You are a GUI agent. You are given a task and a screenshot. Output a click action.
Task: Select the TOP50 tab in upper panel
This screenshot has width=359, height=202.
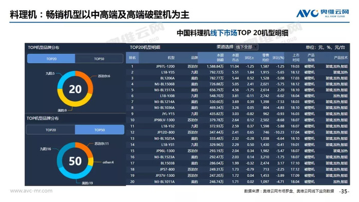(x=99, y=59)
